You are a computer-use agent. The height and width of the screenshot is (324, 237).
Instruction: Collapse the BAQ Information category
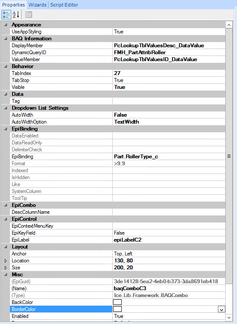[6, 39]
